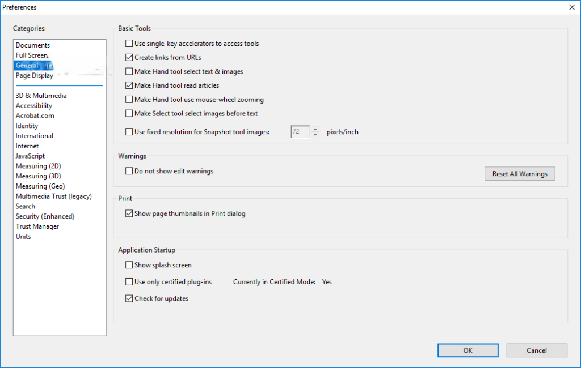581x368 pixels.
Task: Cancel the Preferences dialog
Action: pyautogui.click(x=537, y=350)
